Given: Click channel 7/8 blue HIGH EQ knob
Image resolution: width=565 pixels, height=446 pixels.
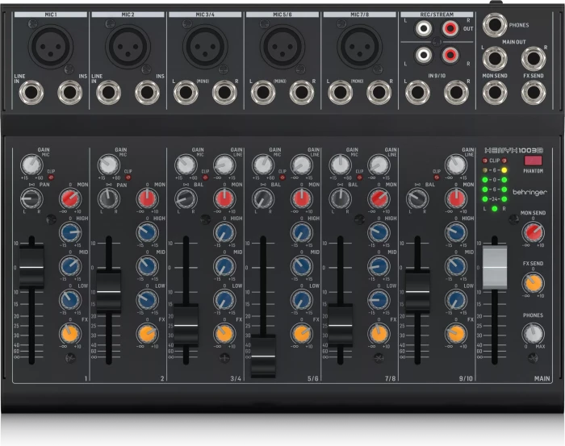Looking at the screenshot, I should [x=379, y=232].
